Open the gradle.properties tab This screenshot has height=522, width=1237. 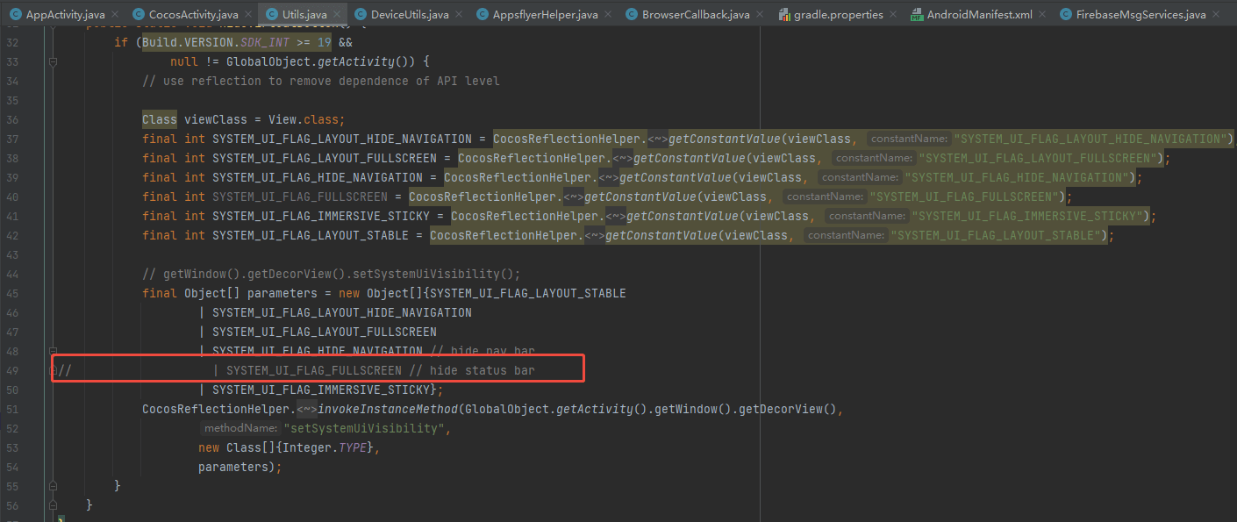click(835, 15)
